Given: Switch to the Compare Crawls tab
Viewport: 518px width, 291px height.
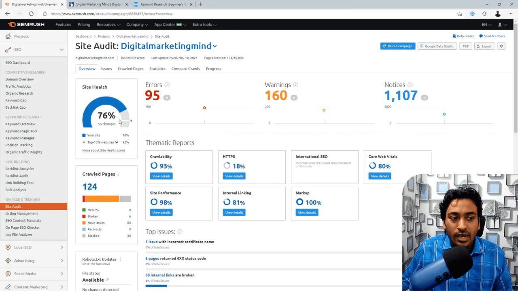Looking at the screenshot, I should tap(185, 69).
